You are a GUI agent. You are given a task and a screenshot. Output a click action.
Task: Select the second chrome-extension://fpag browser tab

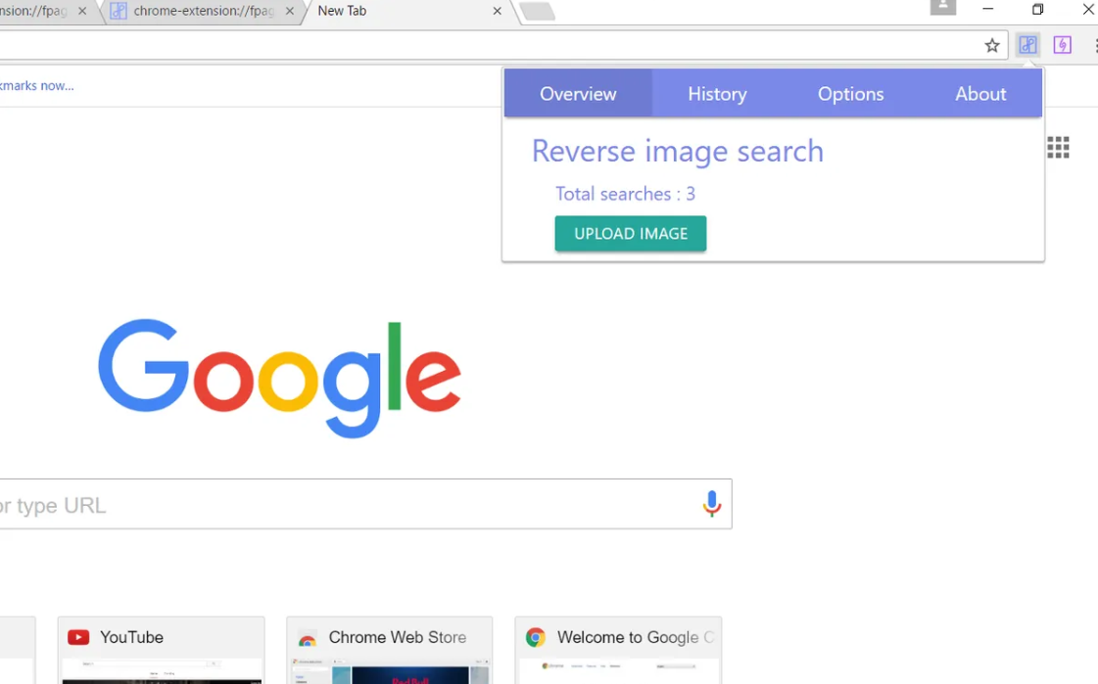(203, 11)
